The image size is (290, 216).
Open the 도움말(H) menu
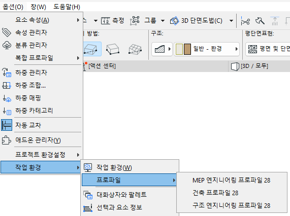(x=67, y=7)
